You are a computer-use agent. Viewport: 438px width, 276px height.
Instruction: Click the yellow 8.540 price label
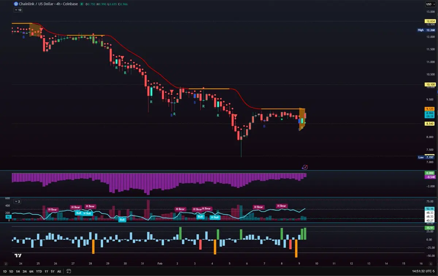pyautogui.click(x=429, y=124)
